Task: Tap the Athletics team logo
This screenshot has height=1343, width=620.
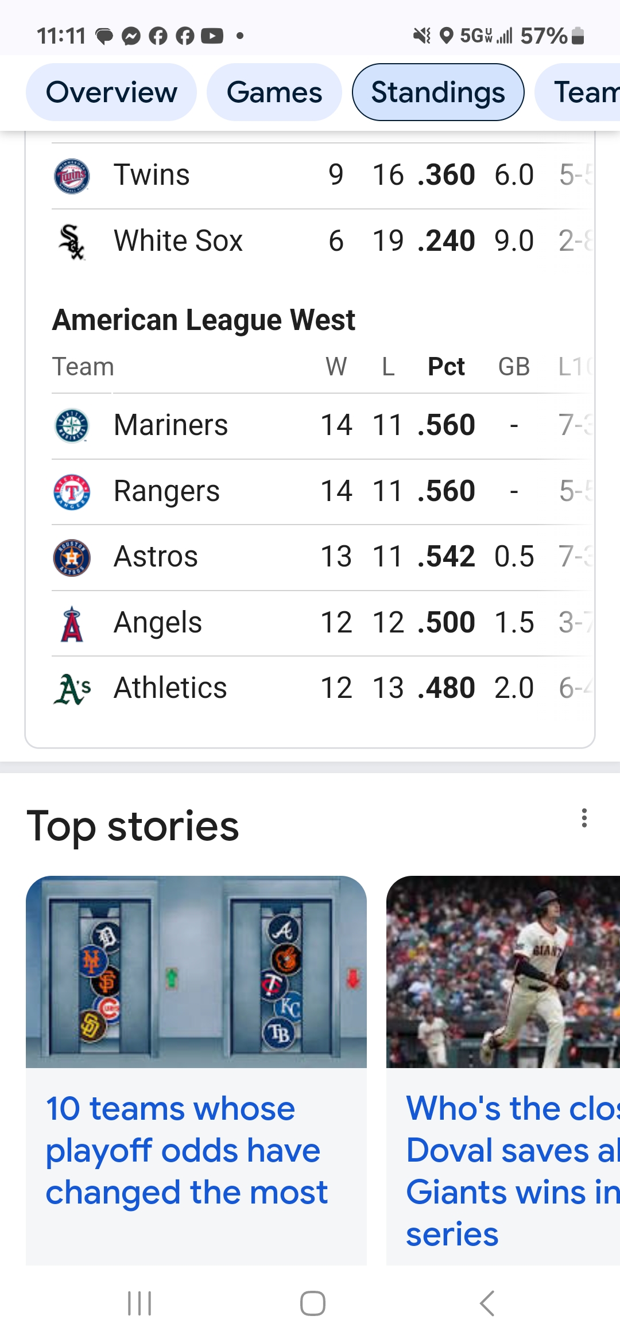Action: 72,689
